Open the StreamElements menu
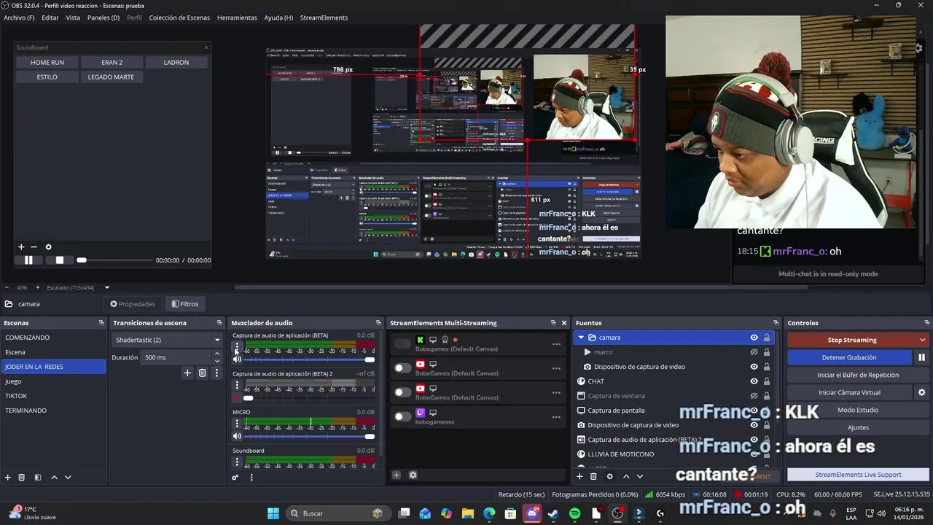This screenshot has width=933, height=525. point(324,17)
